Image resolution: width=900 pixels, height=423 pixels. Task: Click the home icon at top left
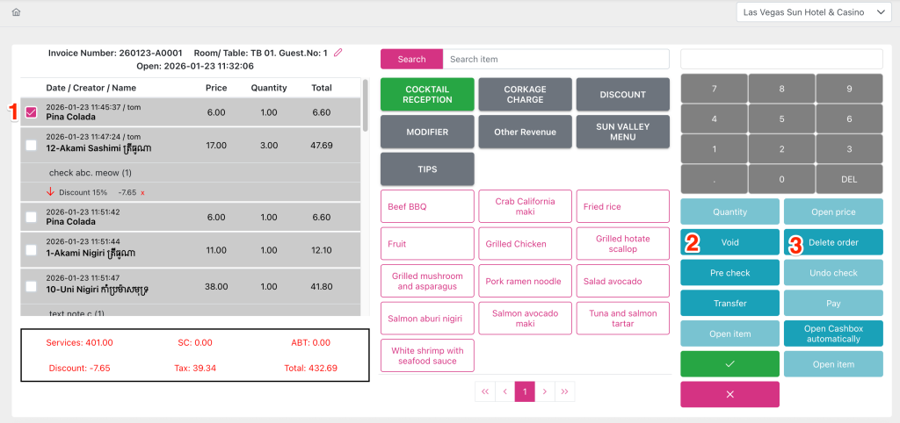pyautogui.click(x=16, y=12)
